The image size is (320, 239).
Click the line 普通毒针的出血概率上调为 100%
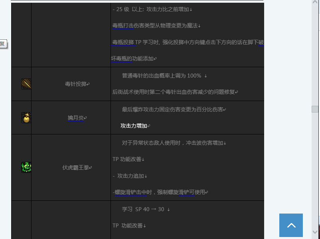point(162,76)
